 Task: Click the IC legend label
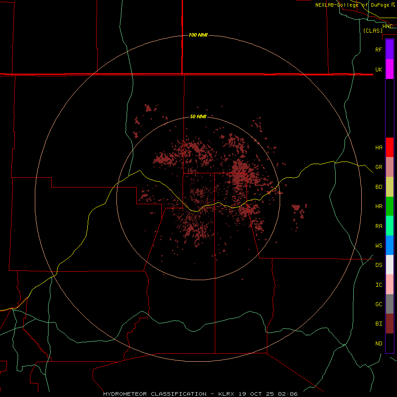pos(378,285)
